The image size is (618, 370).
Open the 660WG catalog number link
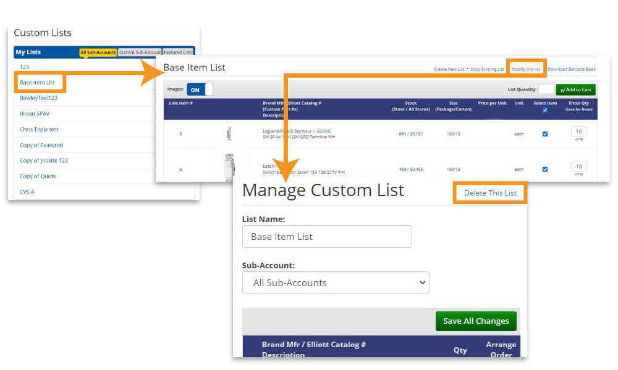coord(324,131)
